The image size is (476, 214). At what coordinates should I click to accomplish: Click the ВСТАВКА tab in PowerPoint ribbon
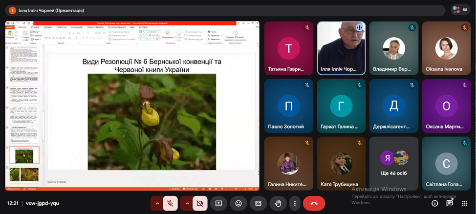click(34, 27)
